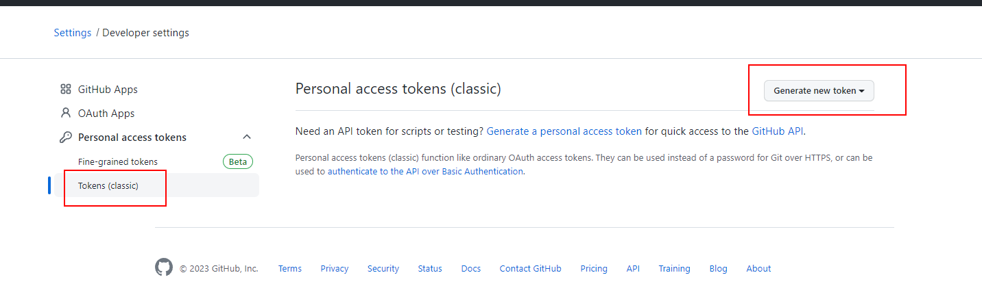Viewport: 982px width, 288px height.
Task: Click the GitHub Apps grid icon
Action: (66, 89)
